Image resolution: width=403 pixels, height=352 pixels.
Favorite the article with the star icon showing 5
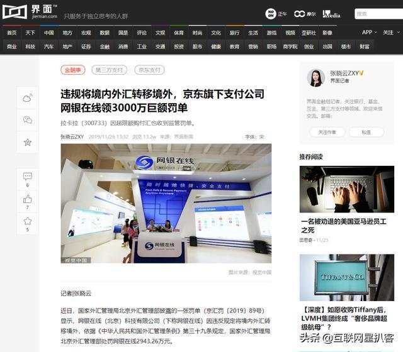28,224
